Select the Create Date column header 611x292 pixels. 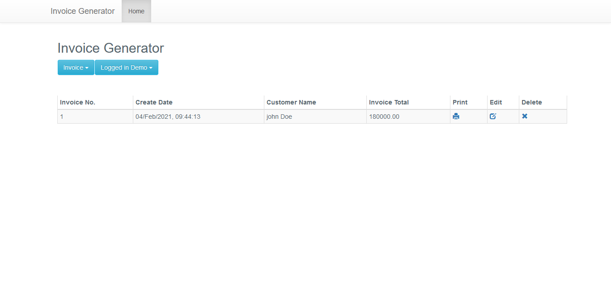click(x=199, y=102)
